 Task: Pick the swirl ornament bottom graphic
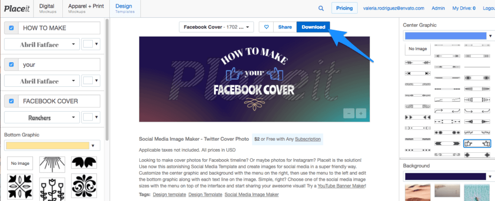click(x=84, y=186)
